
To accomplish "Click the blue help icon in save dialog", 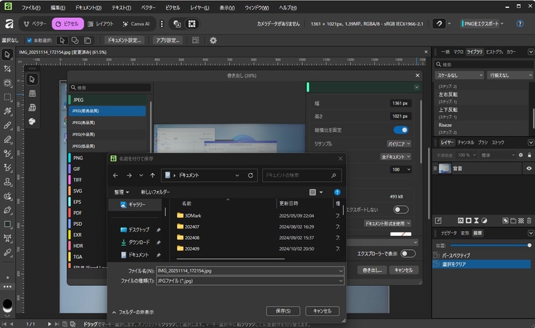I will click(x=337, y=192).
